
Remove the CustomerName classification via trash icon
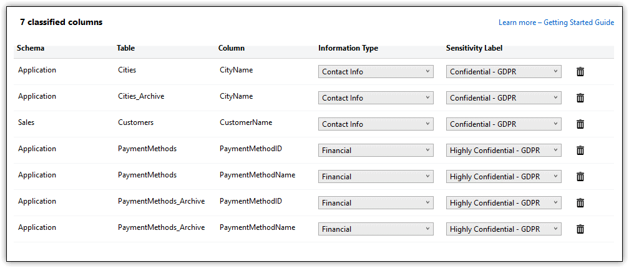pos(580,124)
